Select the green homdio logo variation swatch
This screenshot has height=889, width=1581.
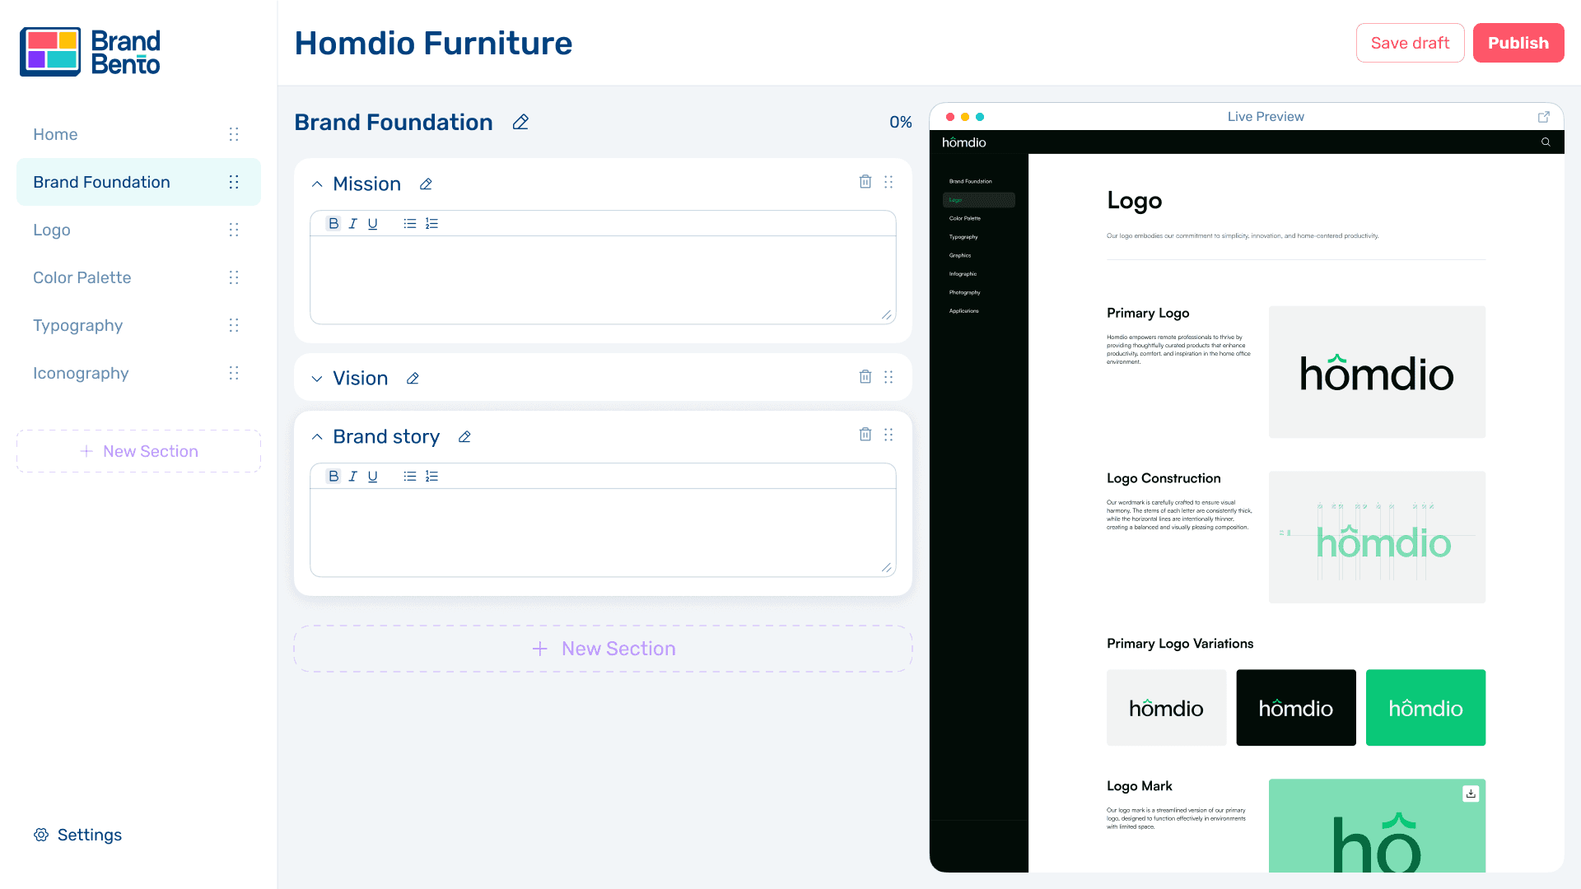pyautogui.click(x=1425, y=708)
